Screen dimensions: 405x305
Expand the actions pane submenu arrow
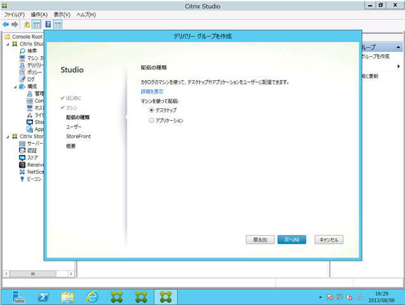399,66
